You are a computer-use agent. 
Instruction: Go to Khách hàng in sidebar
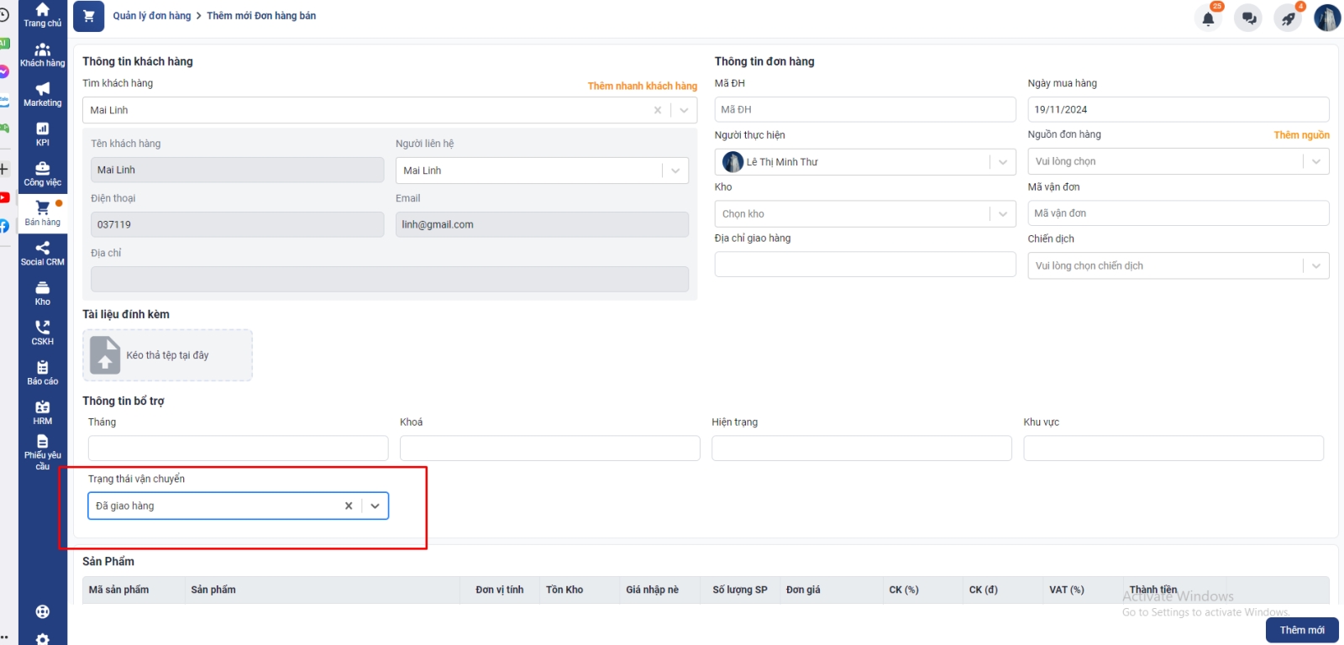tap(42, 55)
